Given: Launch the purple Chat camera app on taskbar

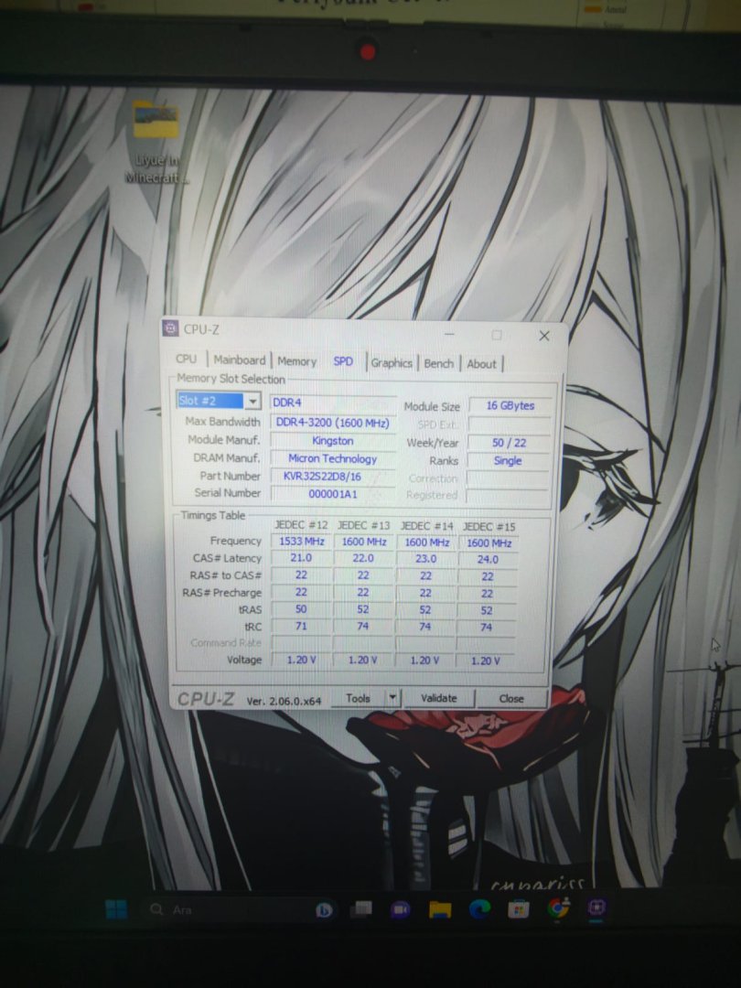Looking at the screenshot, I should (400, 909).
